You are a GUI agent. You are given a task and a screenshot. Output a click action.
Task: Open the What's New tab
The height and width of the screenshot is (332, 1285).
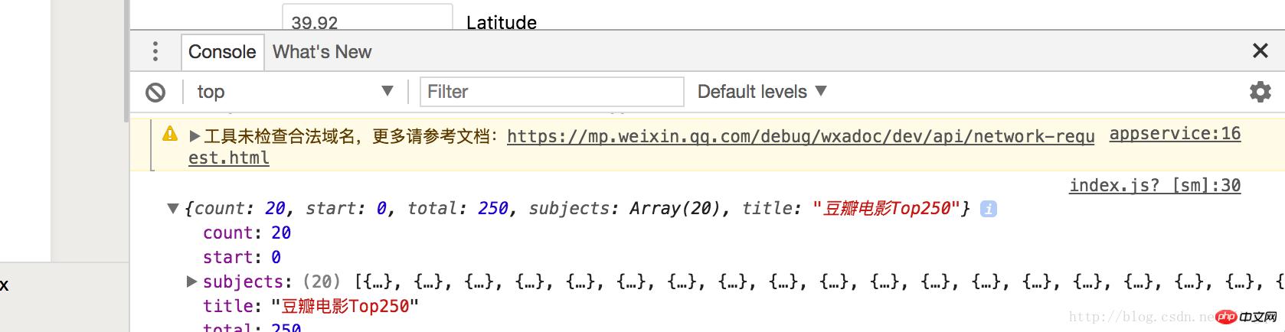tap(322, 51)
